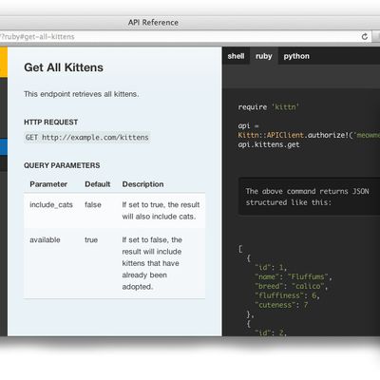The height and width of the screenshot is (380, 380).
Task: Click the QUERY PARAMETERS heading
Action: point(62,165)
